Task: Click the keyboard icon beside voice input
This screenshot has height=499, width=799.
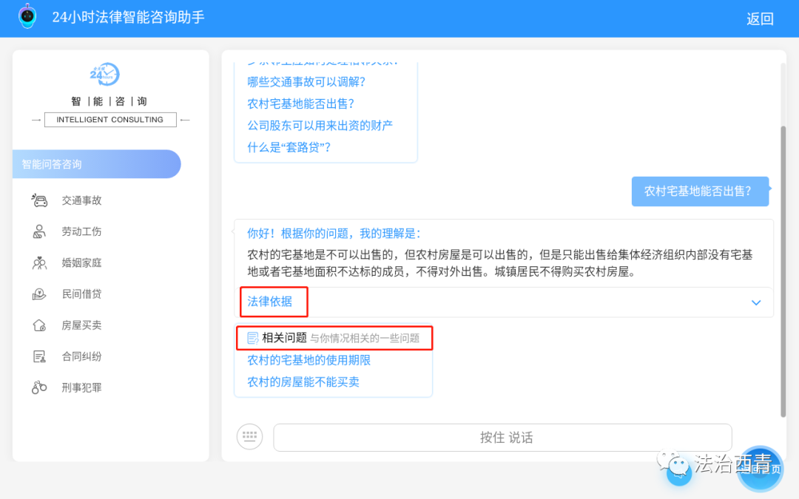Action: [249, 437]
